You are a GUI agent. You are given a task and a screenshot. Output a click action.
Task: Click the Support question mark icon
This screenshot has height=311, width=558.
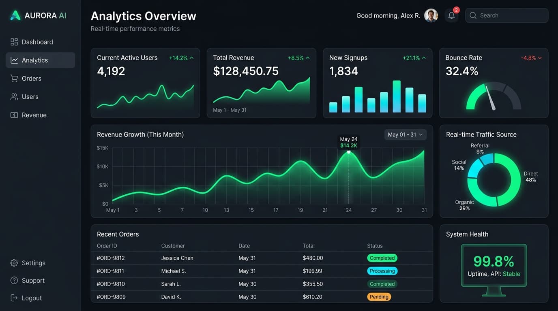tap(14, 280)
